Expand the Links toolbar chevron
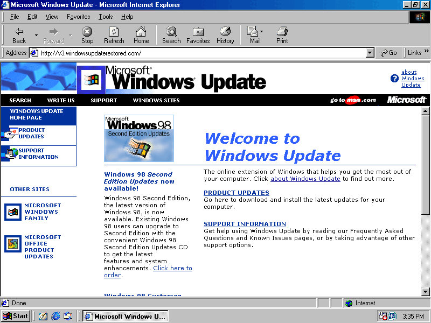431x323 pixels. pos(426,52)
